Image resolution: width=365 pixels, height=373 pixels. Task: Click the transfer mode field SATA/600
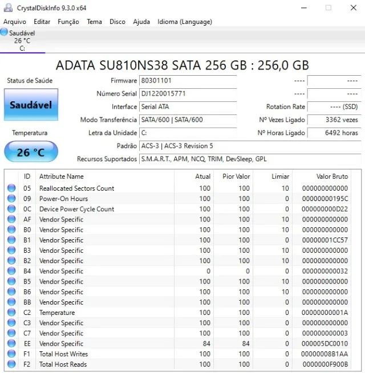(x=188, y=120)
